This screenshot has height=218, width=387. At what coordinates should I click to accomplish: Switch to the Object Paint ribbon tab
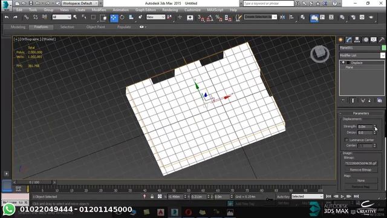(x=96, y=27)
